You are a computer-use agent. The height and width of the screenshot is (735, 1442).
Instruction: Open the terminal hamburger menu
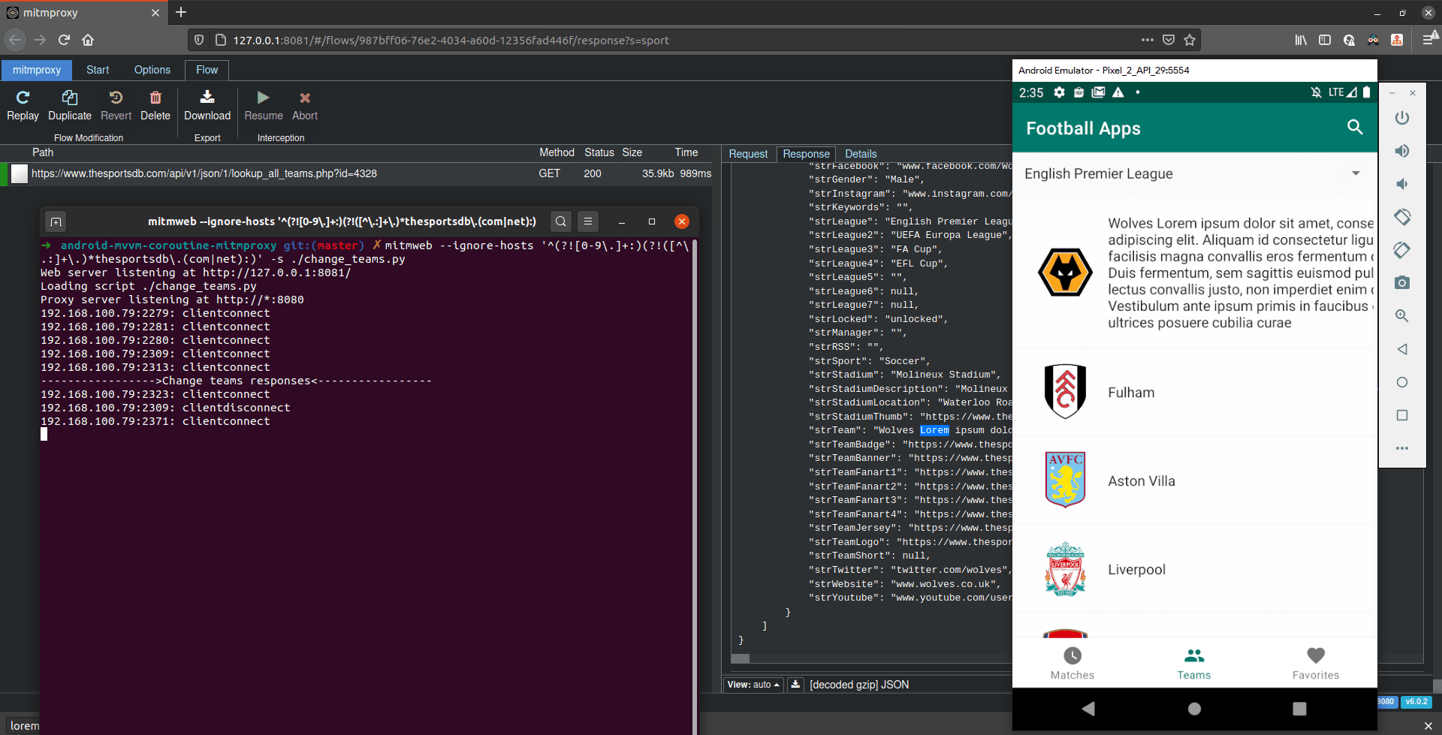588,221
